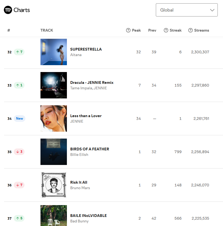This screenshot has height=226, width=223.
Task: Click the New badge beside Less than a Lover
Action: point(20,118)
